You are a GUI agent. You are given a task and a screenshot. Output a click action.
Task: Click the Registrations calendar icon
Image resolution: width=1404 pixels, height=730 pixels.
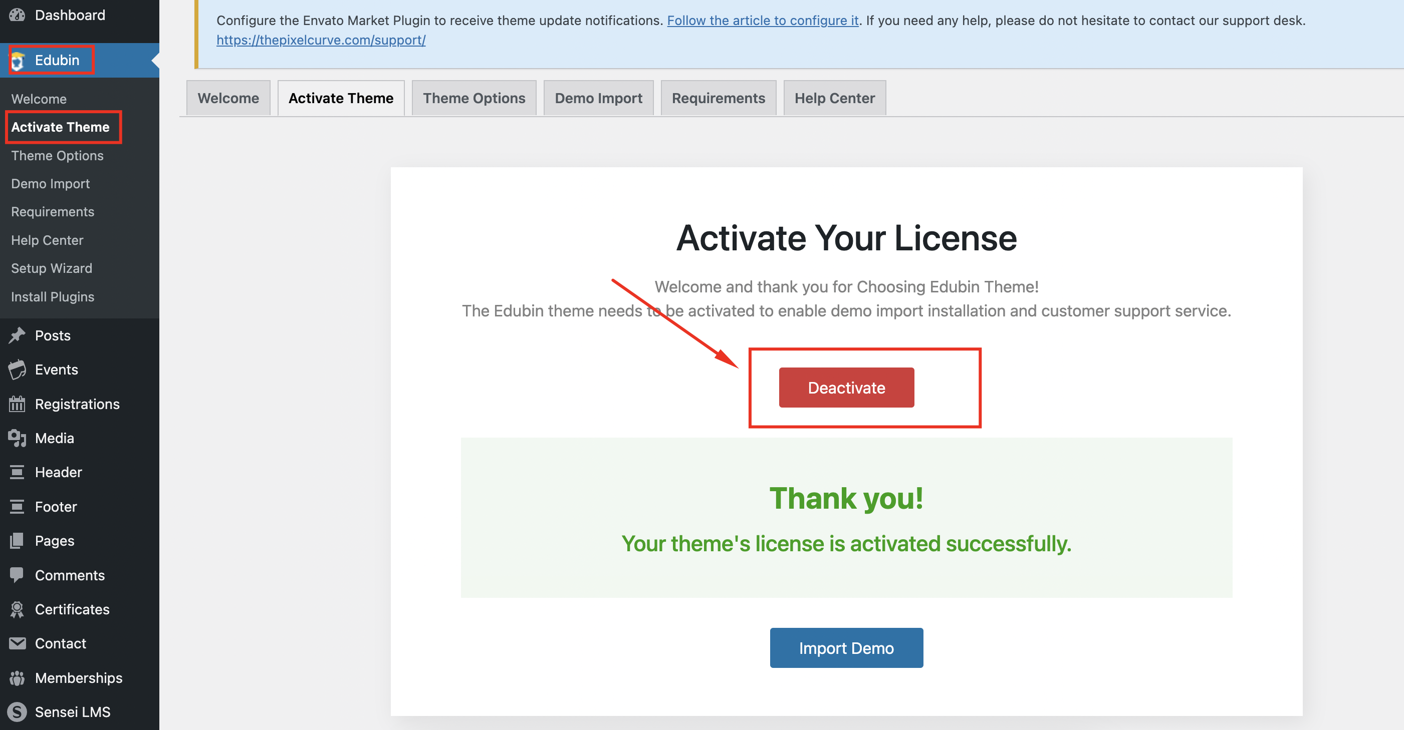pos(17,404)
